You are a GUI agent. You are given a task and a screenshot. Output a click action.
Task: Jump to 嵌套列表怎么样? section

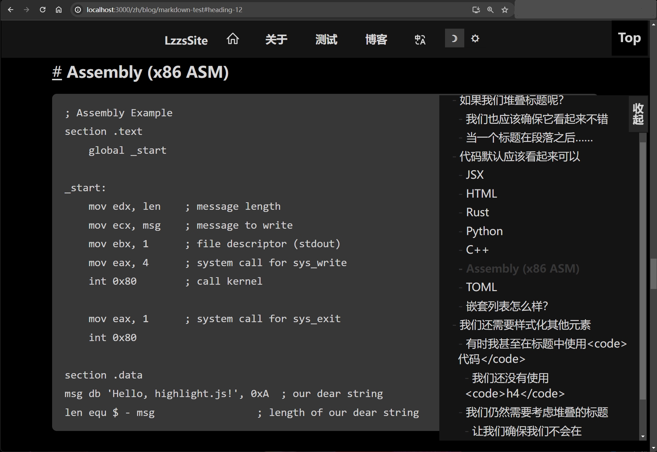(507, 306)
